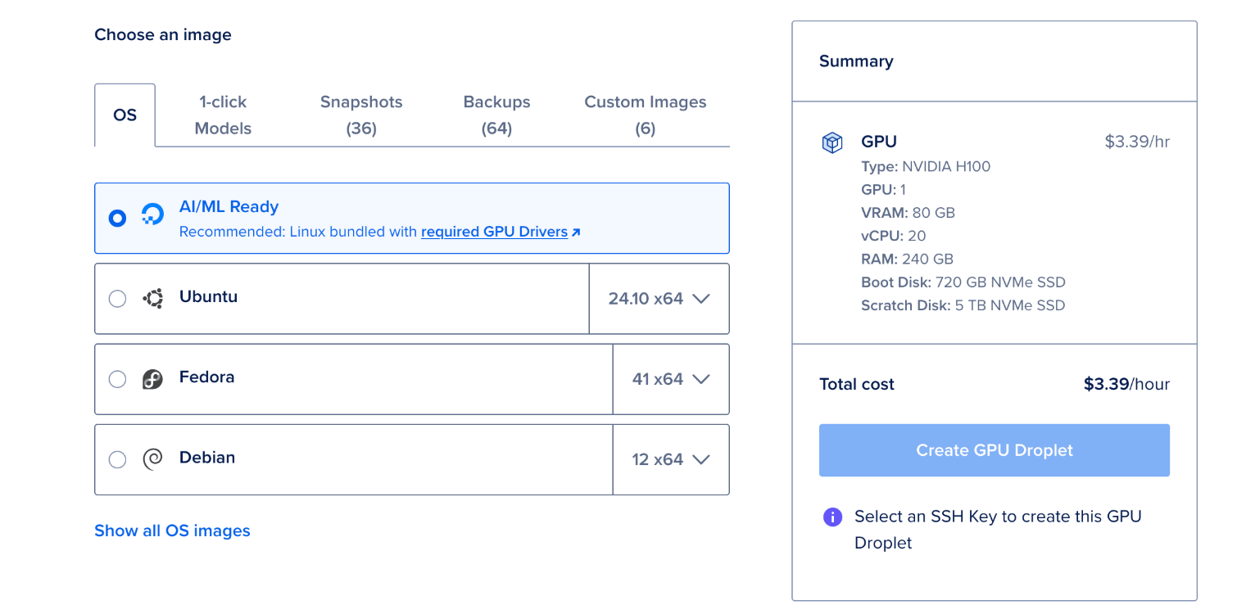Screen dimensions: 1237x614
Task: Switch to the OS tab
Action: tap(125, 115)
